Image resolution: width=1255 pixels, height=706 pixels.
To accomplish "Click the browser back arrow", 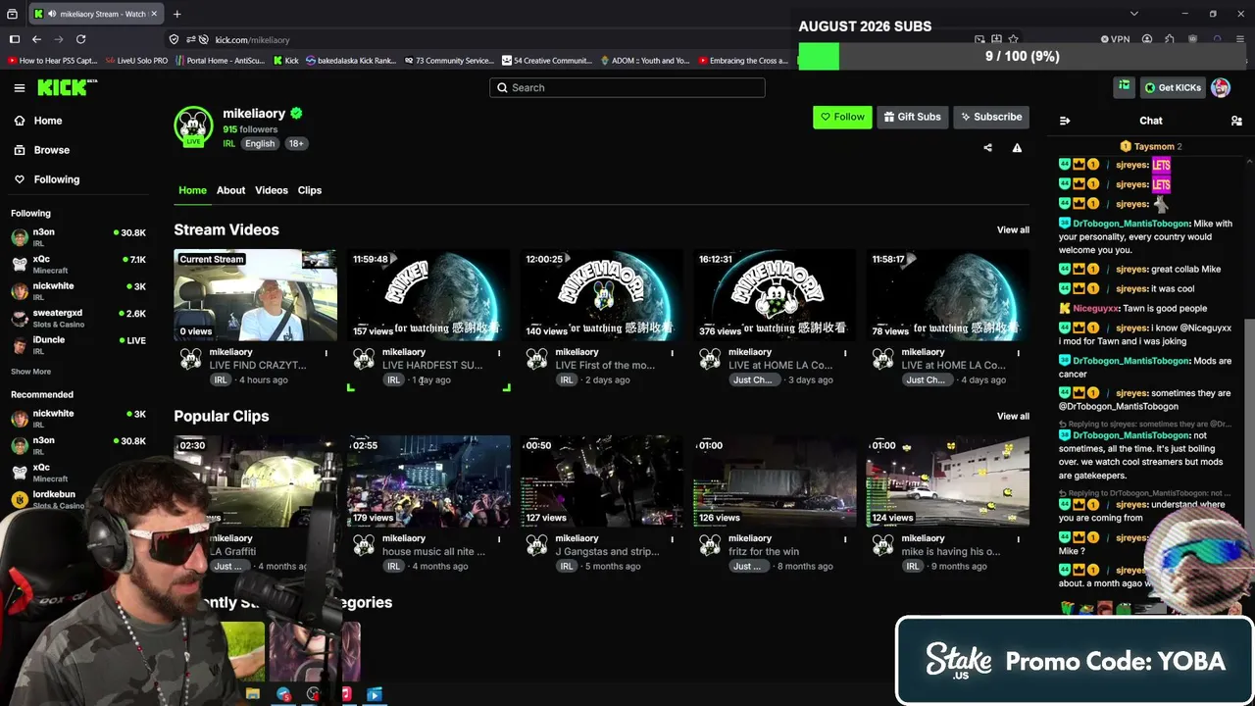I will tap(36, 39).
